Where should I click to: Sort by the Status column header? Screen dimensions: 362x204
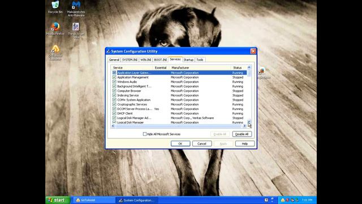point(239,68)
